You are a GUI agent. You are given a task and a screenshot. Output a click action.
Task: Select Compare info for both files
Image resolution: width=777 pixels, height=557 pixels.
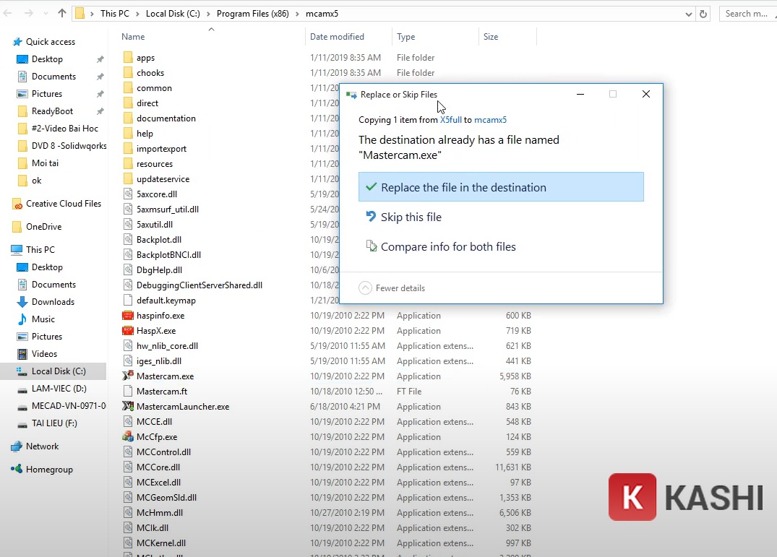447,246
